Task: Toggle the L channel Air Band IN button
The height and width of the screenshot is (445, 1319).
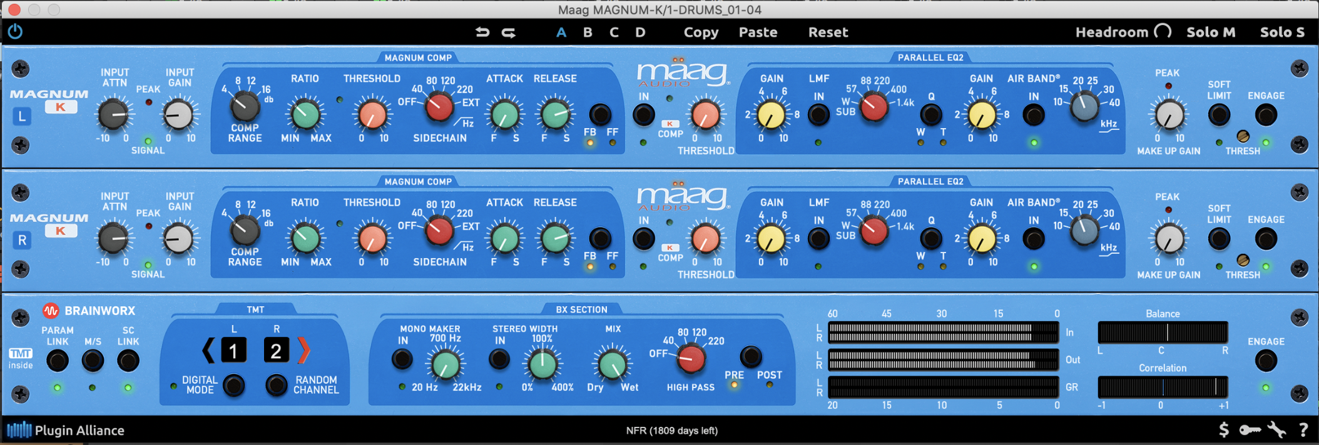Action: tap(1034, 115)
